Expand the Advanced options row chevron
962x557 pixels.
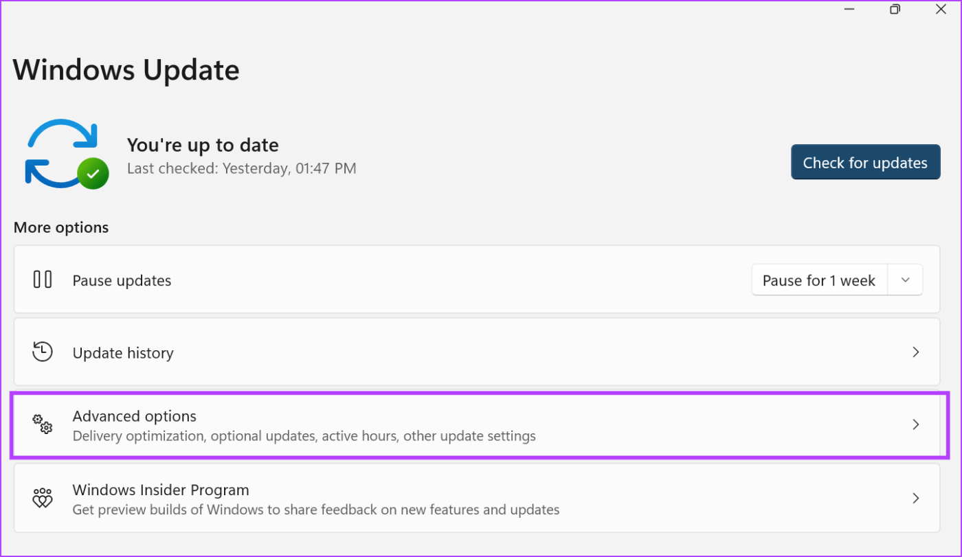coord(915,424)
